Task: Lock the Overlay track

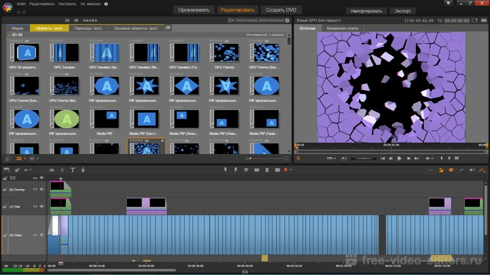Action: coord(5,190)
